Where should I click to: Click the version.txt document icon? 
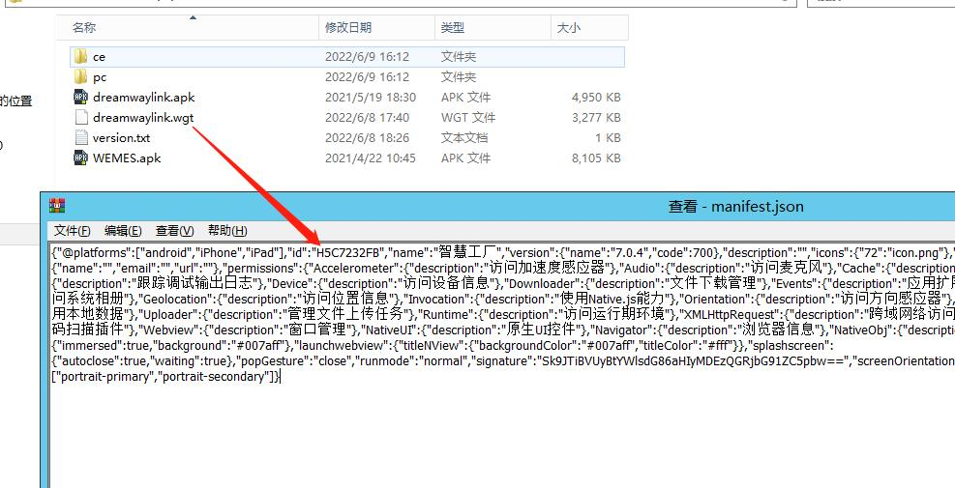(x=81, y=138)
